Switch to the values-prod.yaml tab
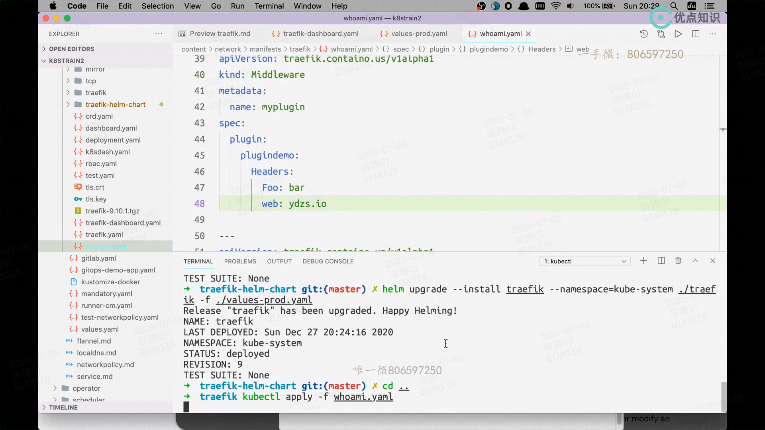 (x=419, y=34)
